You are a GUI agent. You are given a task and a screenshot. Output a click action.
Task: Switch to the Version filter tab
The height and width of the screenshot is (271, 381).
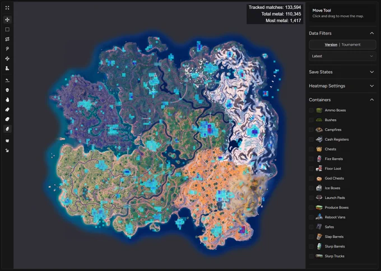(x=331, y=45)
